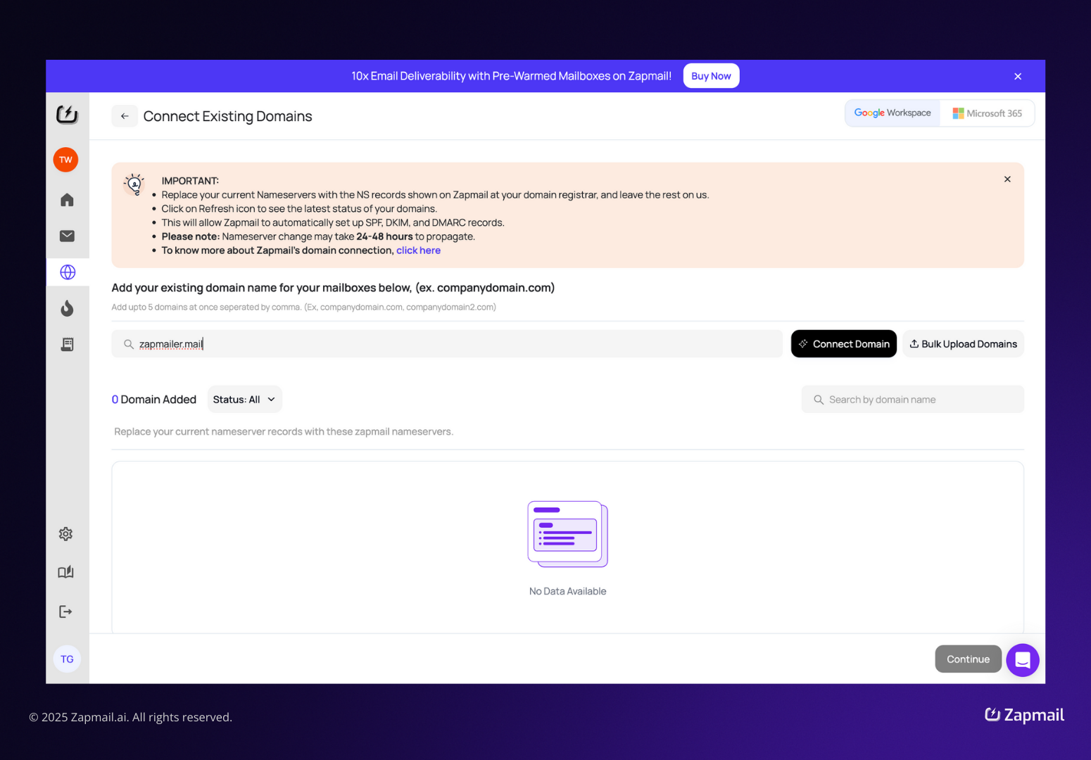This screenshot has width=1091, height=760.
Task: Open the chat support bubble
Action: click(x=1023, y=660)
